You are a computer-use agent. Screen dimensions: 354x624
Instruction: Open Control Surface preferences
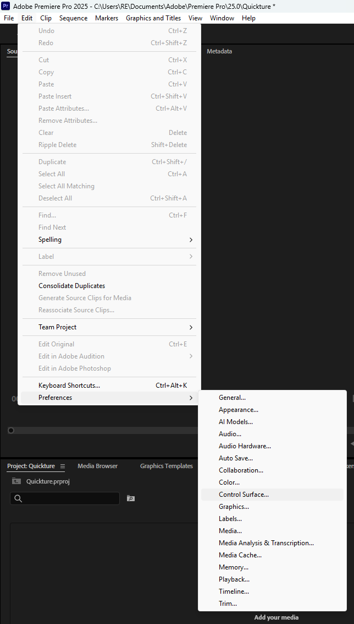pyautogui.click(x=272, y=495)
